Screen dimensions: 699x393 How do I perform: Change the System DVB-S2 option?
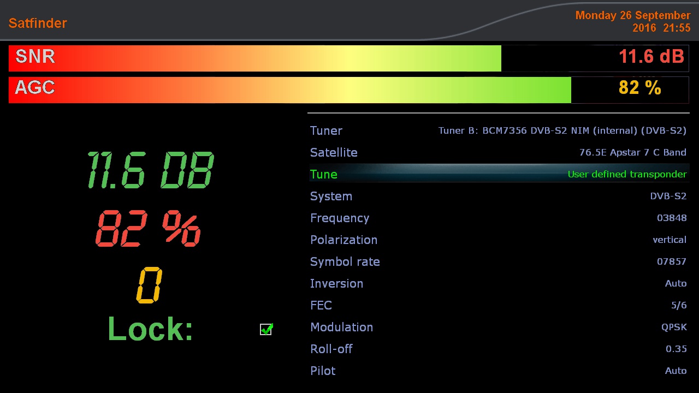click(667, 196)
